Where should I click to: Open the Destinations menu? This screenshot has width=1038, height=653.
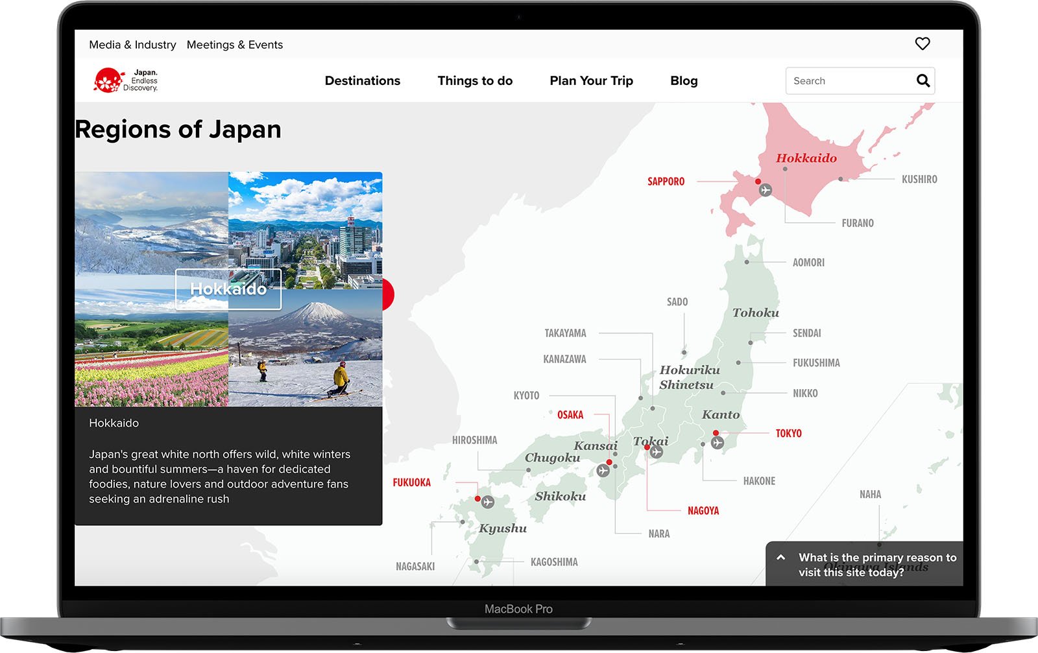pyautogui.click(x=363, y=81)
